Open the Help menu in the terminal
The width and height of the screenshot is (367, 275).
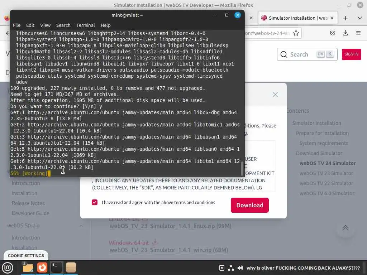click(x=106, y=25)
